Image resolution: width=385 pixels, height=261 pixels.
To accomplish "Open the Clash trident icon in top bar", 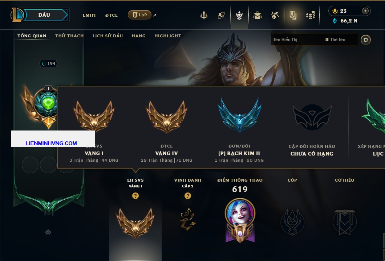I will click(x=204, y=15).
